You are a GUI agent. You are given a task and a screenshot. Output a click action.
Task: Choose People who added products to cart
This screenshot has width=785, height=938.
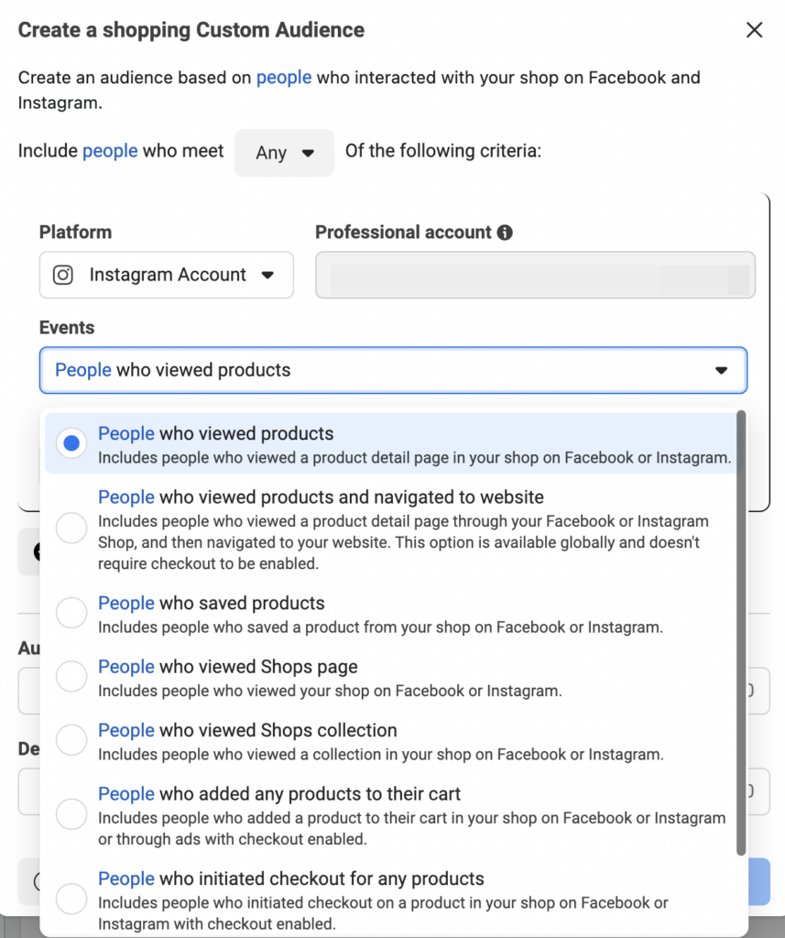click(71, 813)
